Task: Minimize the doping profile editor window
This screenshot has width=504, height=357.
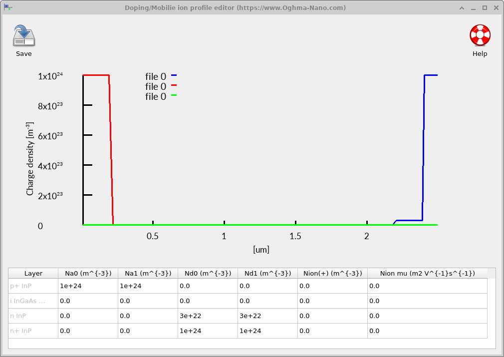Action: tap(473, 7)
